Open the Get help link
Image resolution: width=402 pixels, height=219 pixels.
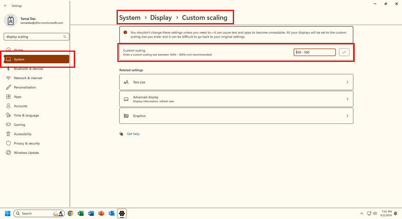point(133,134)
